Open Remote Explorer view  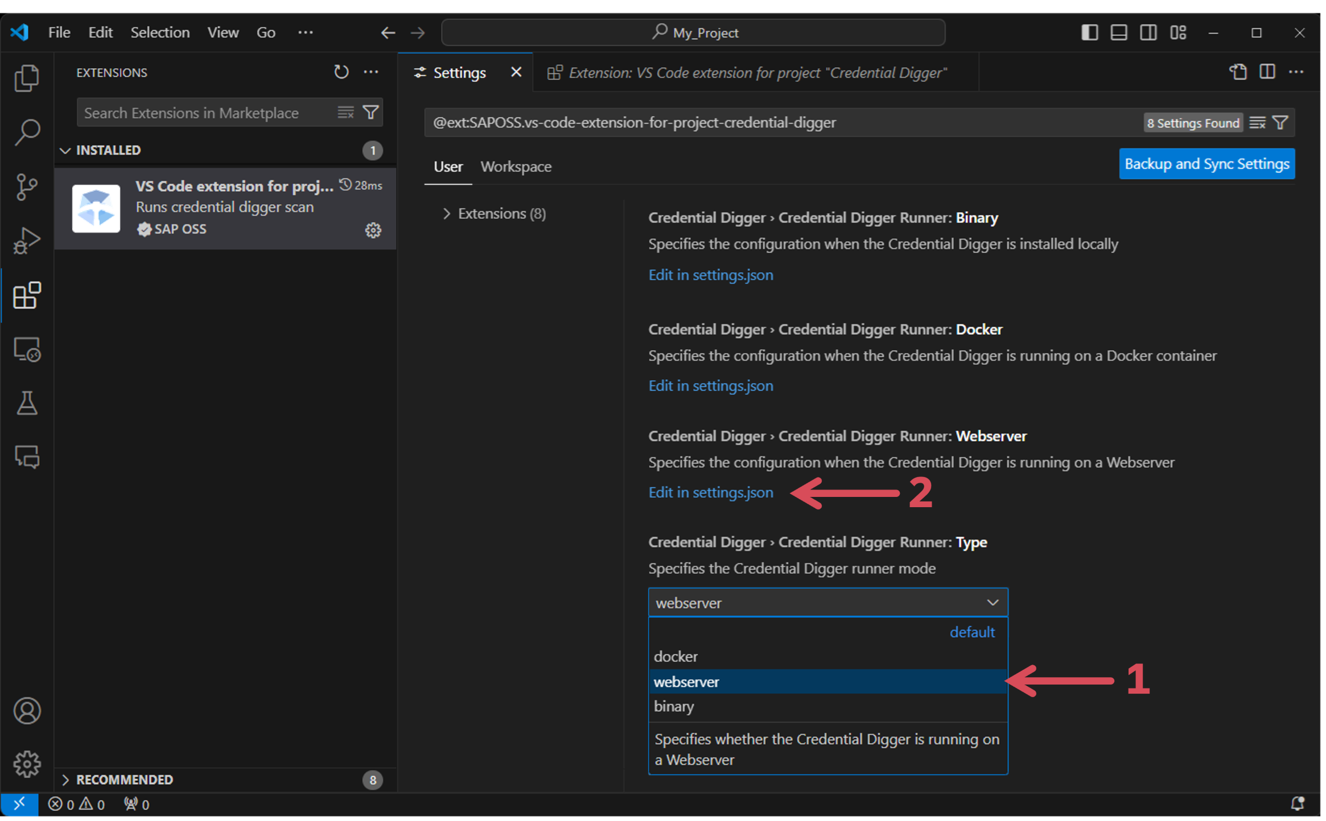(27, 349)
